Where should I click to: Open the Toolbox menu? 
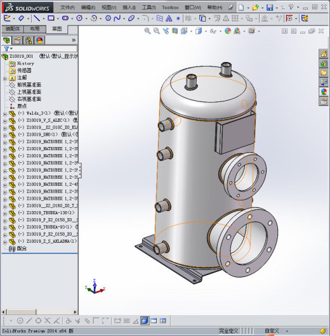pos(170,8)
